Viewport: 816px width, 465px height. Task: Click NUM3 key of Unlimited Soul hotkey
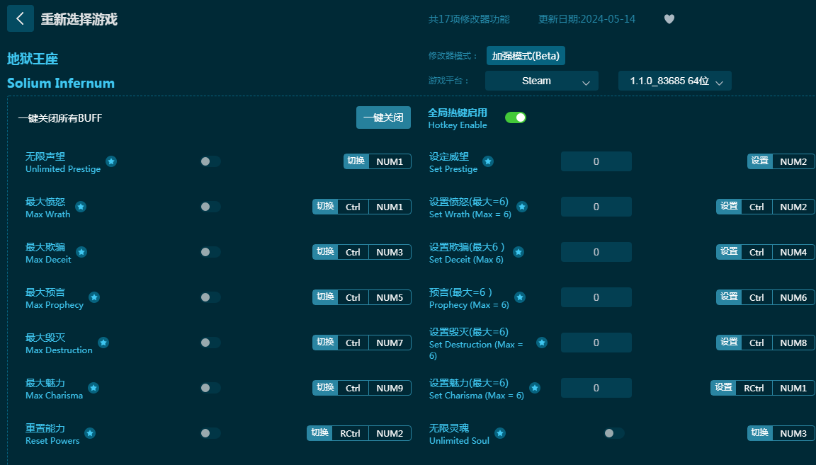point(793,432)
